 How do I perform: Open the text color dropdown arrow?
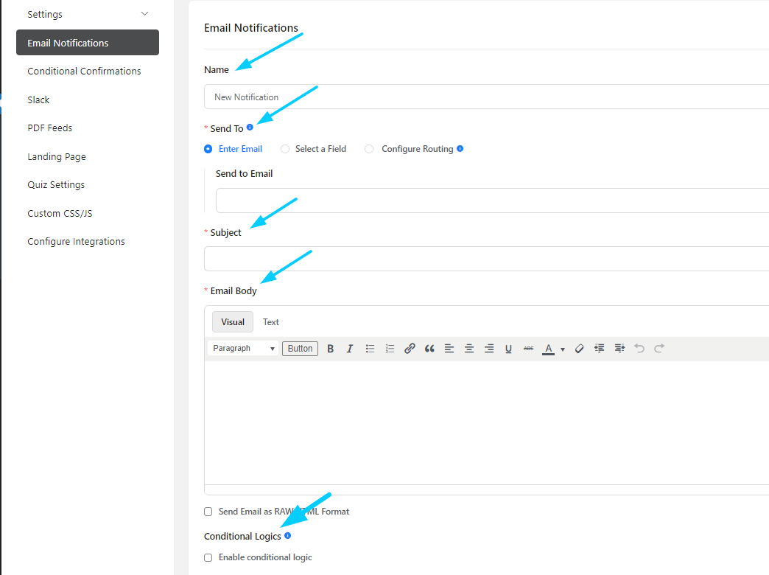point(561,348)
